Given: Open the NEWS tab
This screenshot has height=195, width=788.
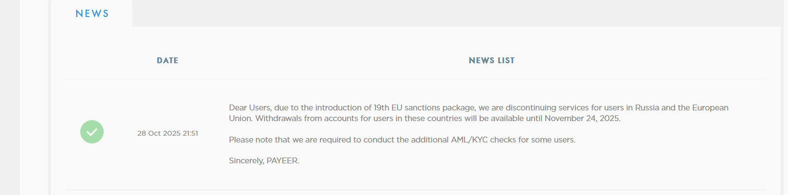Looking at the screenshot, I should [x=92, y=14].
